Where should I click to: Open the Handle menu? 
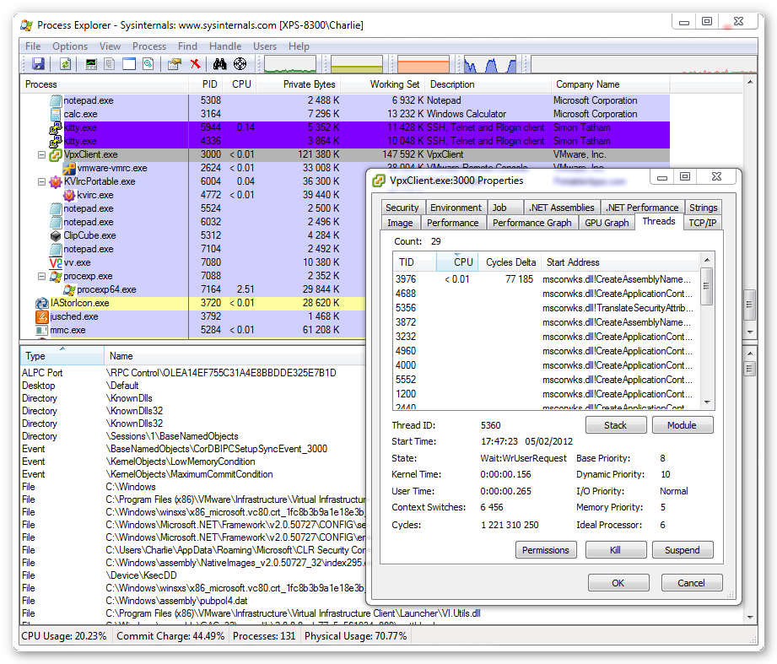(225, 46)
